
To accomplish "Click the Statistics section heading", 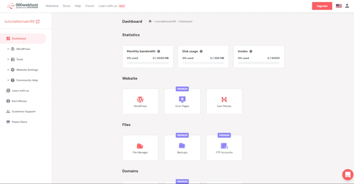I will [131, 35].
